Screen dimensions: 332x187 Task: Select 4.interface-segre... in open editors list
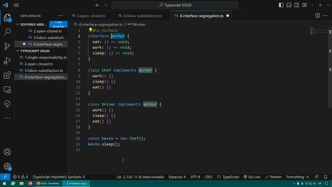click(x=41, y=44)
